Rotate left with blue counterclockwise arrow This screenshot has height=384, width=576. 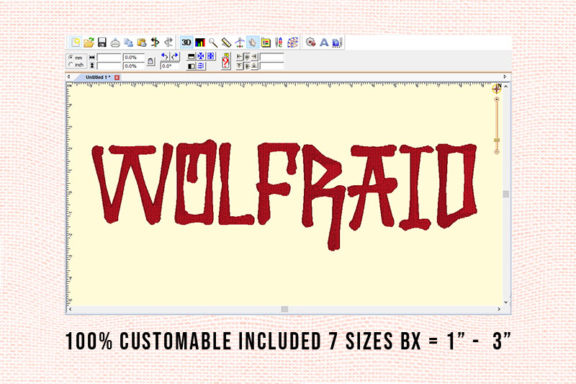[165, 56]
